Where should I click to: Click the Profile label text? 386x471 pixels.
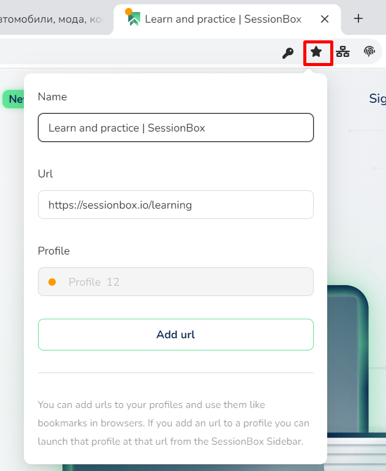(54, 251)
